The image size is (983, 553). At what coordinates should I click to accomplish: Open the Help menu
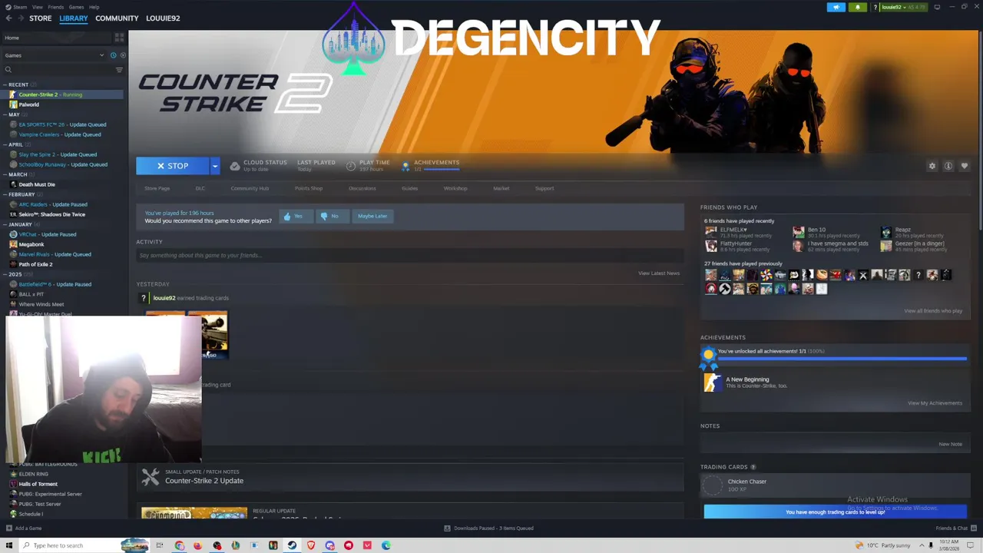click(94, 7)
